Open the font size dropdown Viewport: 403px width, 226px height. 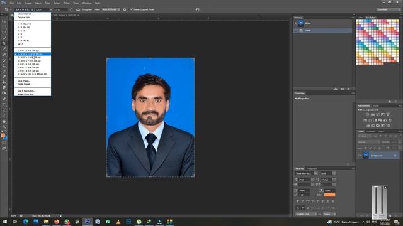[x=313, y=180]
